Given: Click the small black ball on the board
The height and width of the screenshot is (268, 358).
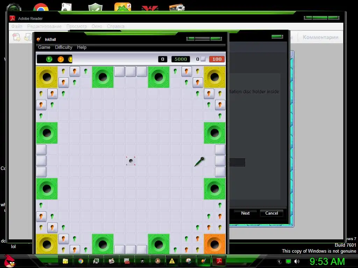Looking at the screenshot, I should coord(131,161).
